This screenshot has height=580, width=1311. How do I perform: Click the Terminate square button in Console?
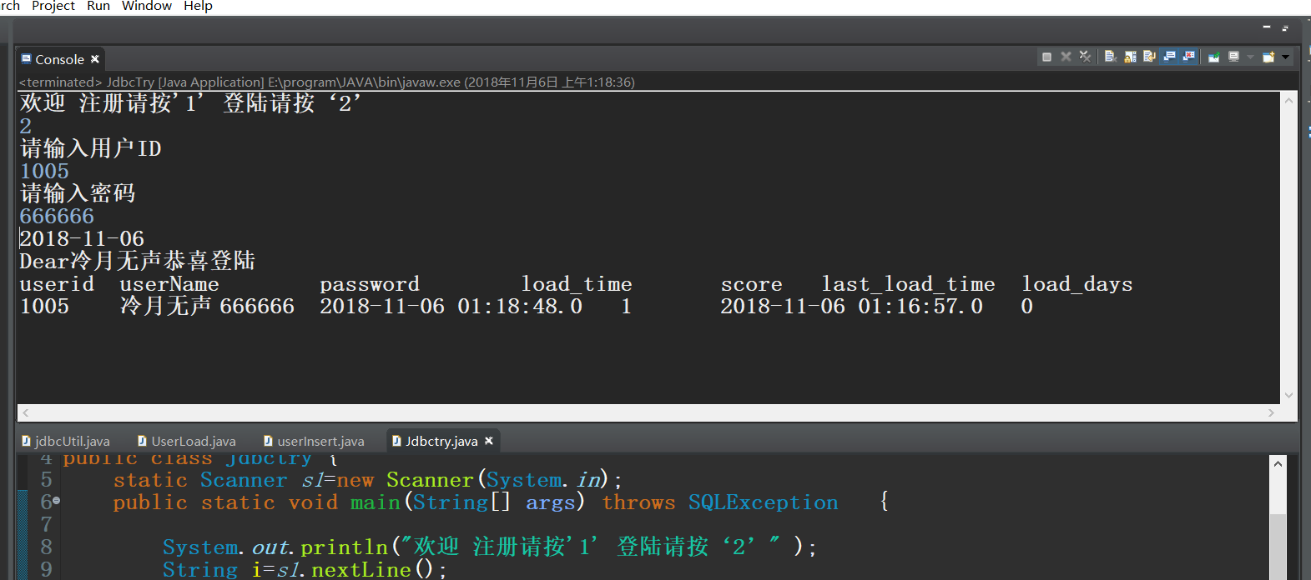pyautogui.click(x=1046, y=57)
